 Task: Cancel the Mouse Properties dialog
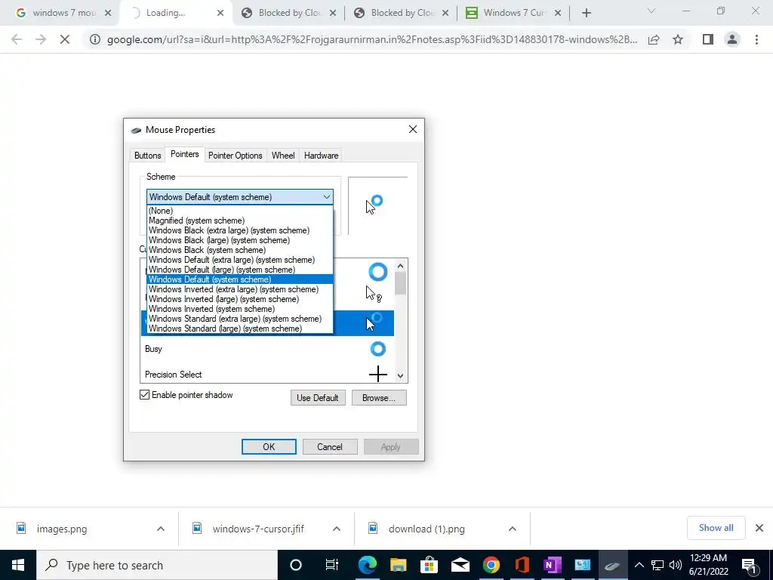tap(330, 447)
